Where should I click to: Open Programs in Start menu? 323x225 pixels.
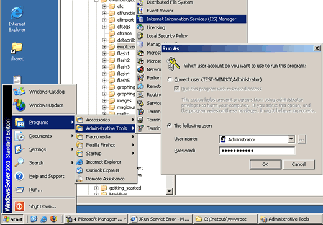click(43, 123)
